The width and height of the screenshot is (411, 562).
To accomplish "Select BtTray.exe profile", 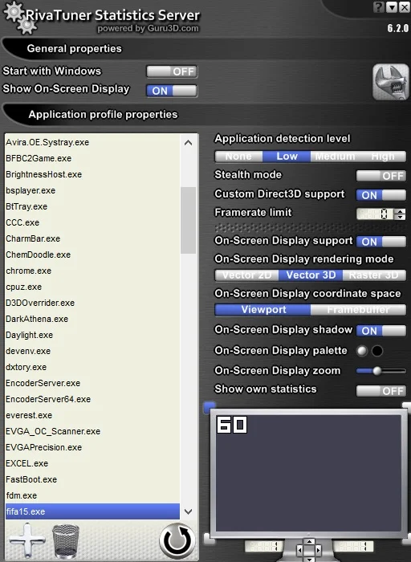I will click(x=92, y=206).
